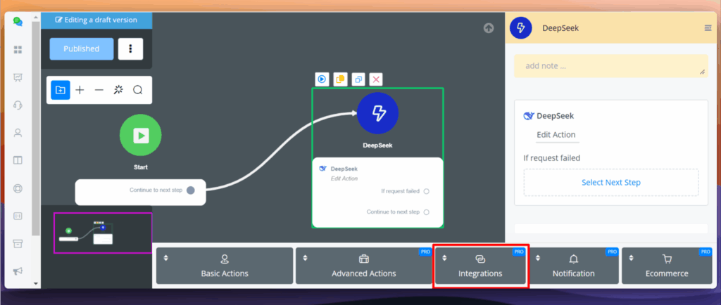Zoom out with the minus icon
Image resolution: width=721 pixels, height=305 pixels.
click(99, 90)
